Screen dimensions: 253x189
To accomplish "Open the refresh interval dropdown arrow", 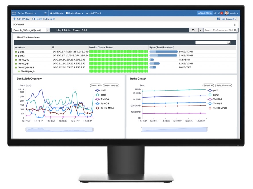I will 200,30.
